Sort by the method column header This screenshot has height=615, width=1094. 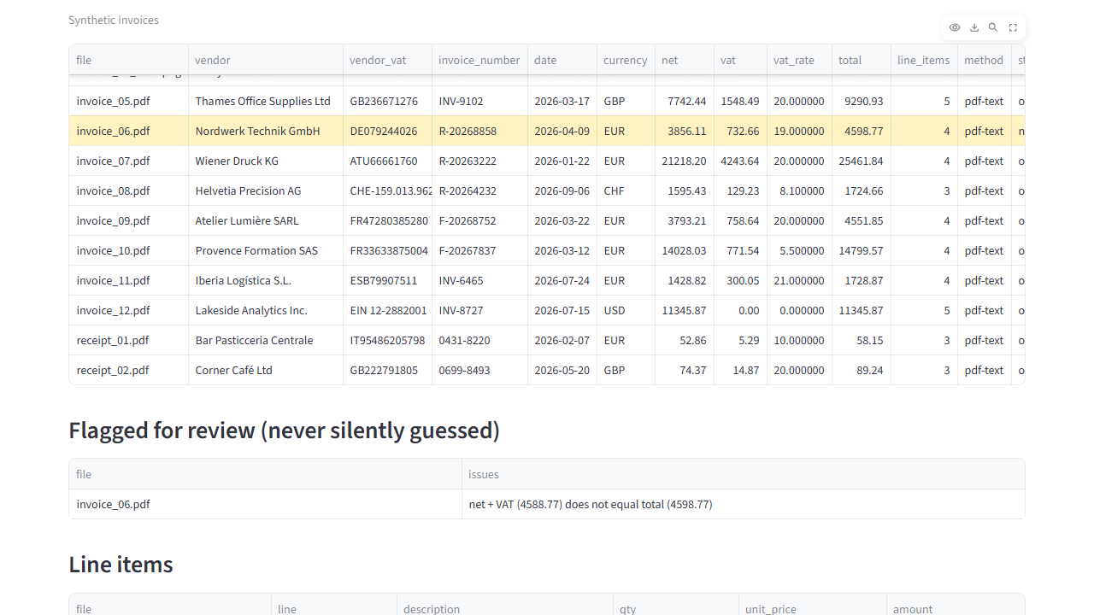pos(985,60)
